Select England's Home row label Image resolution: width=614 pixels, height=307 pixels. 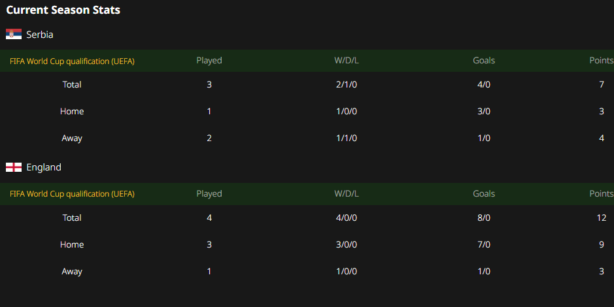click(x=72, y=245)
